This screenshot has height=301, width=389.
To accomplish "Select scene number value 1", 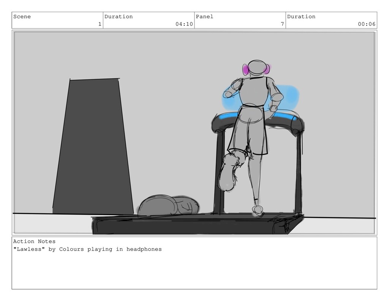I will tap(100, 24).
